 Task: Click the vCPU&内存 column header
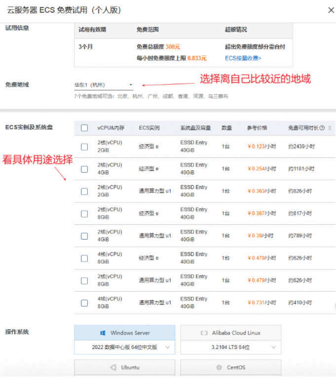[x=111, y=128]
